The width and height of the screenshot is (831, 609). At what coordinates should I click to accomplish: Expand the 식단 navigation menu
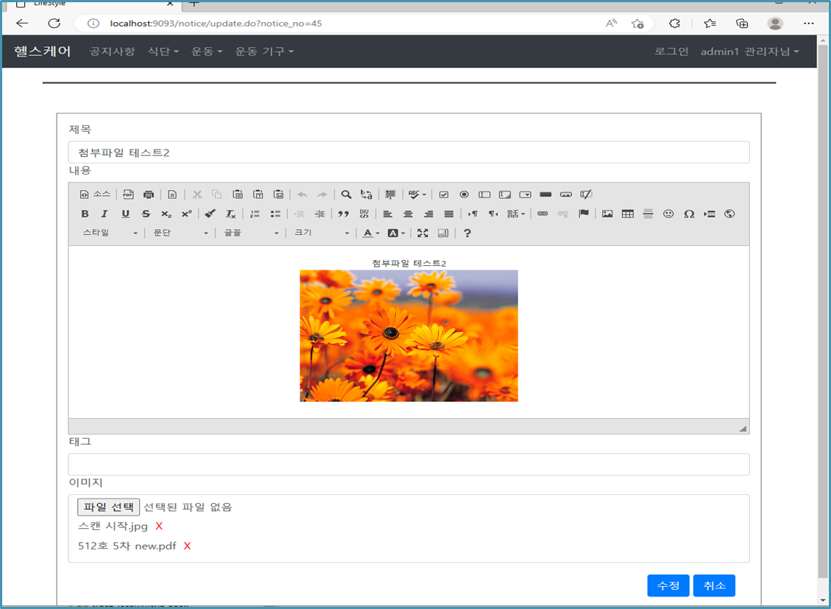(163, 52)
